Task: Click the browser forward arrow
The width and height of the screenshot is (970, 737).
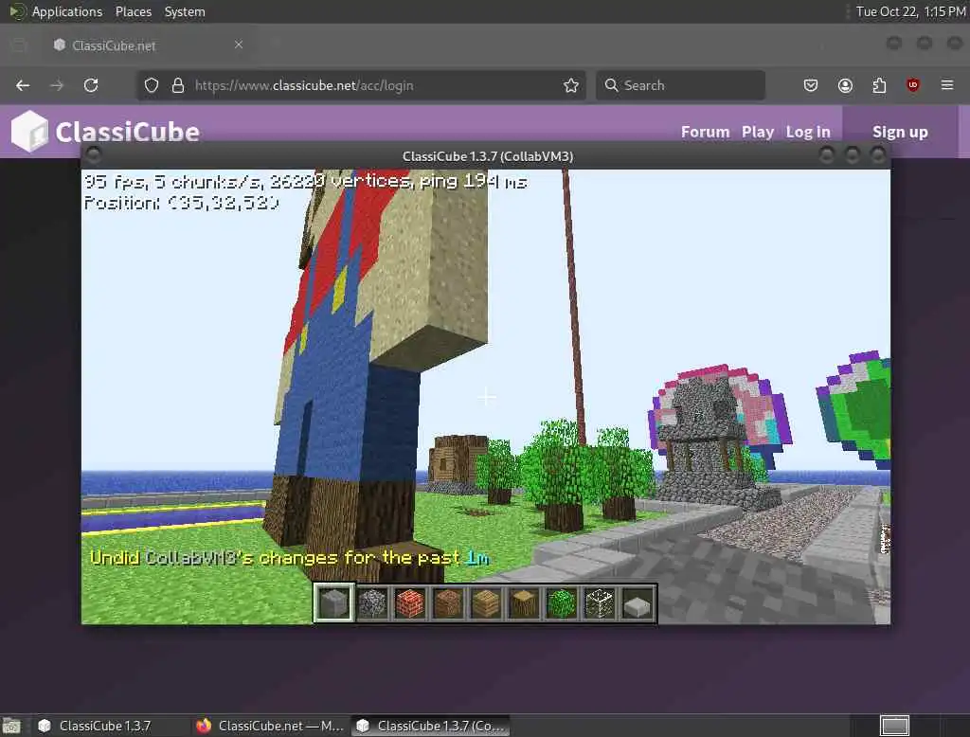Action: pyautogui.click(x=57, y=85)
